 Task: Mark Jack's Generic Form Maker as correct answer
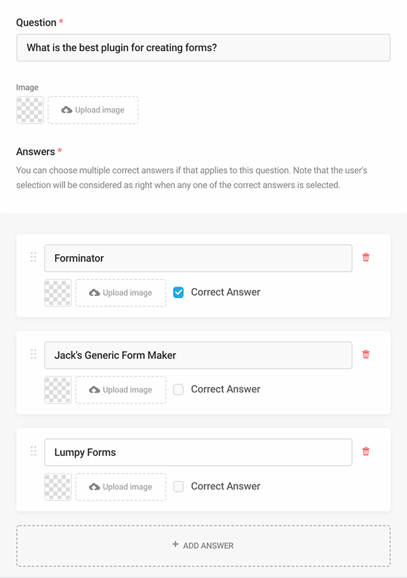[178, 390]
